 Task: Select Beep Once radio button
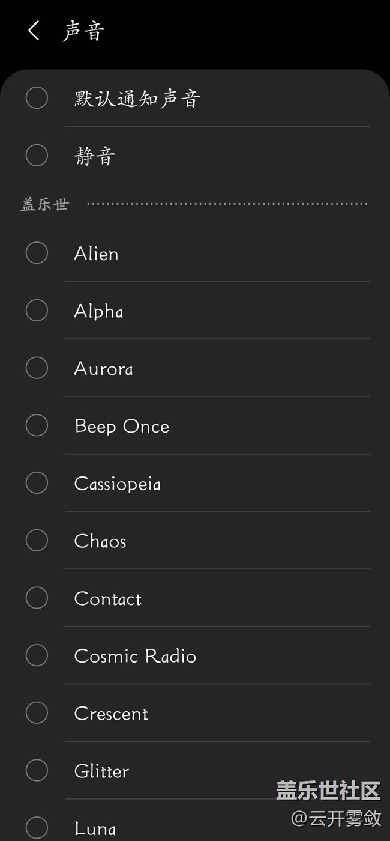click(37, 425)
